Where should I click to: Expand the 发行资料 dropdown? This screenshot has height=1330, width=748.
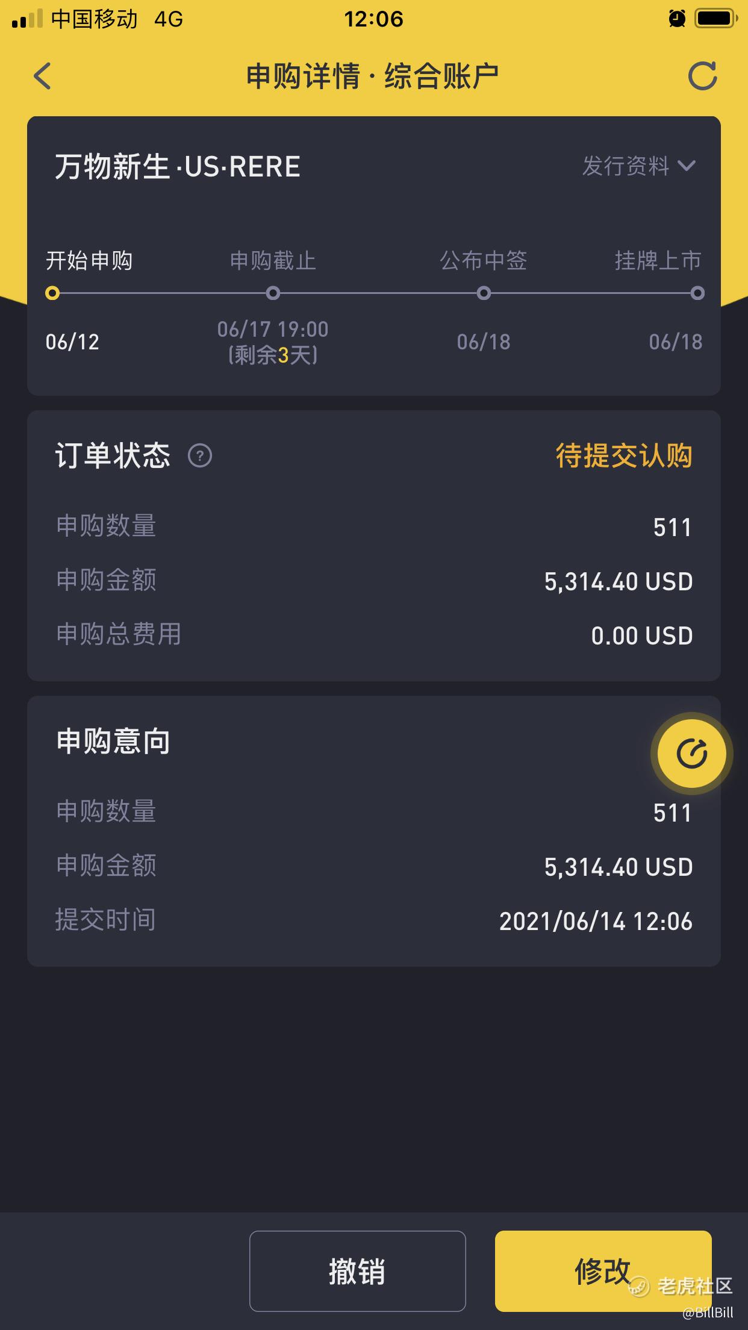coord(639,166)
